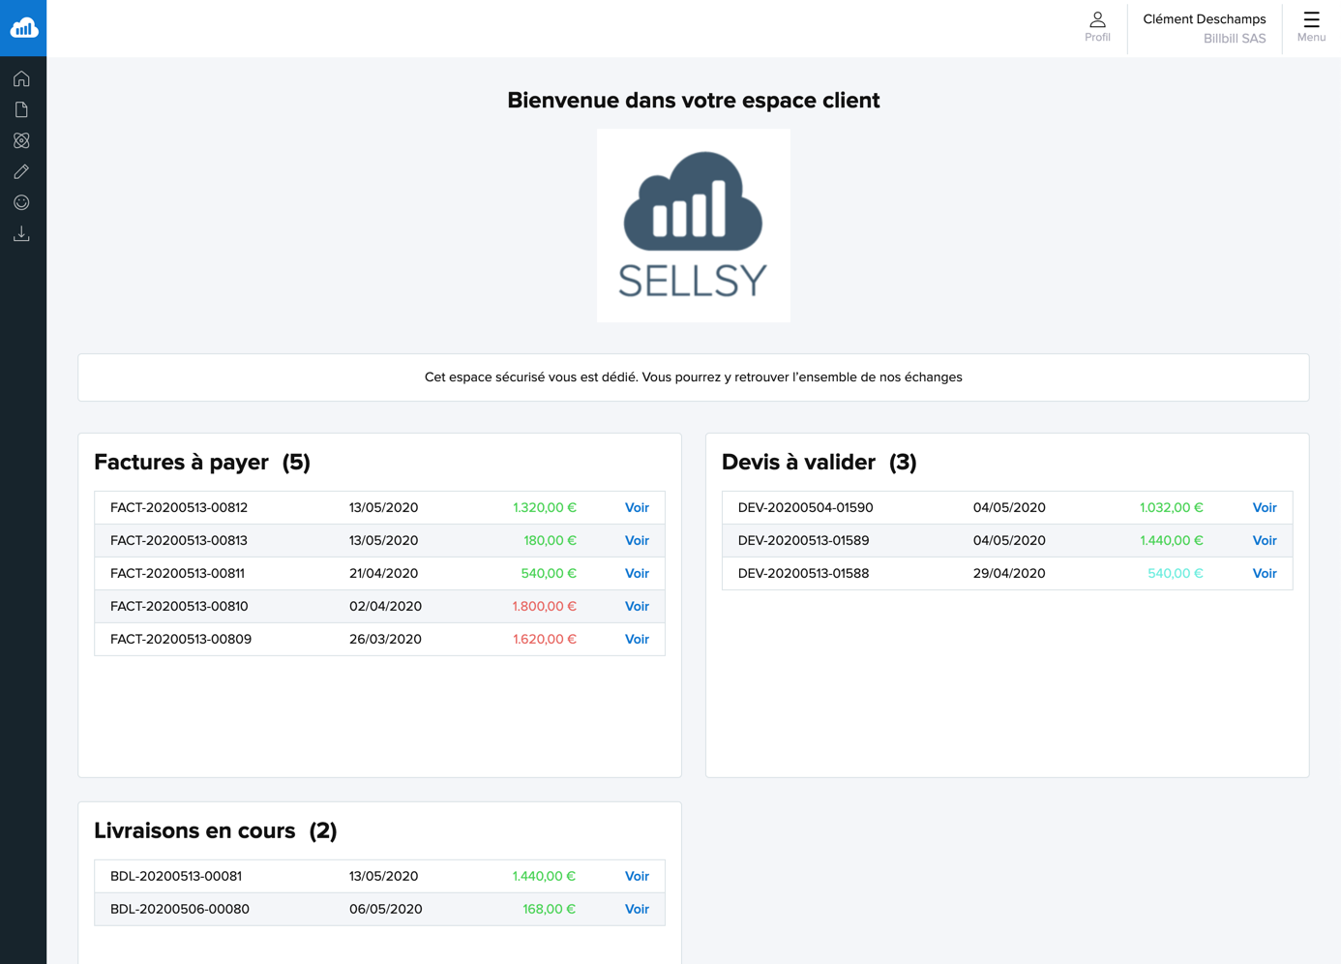Select invoice number FACT-20200513-00809
The image size is (1341, 964).
pyautogui.click(x=181, y=639)
